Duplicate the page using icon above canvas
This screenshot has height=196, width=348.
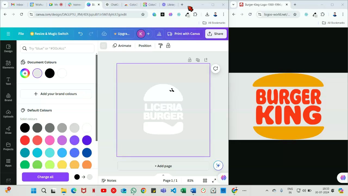(x=198, y=60)
